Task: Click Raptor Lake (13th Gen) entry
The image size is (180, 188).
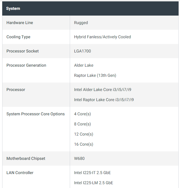Action: point(95,75)
